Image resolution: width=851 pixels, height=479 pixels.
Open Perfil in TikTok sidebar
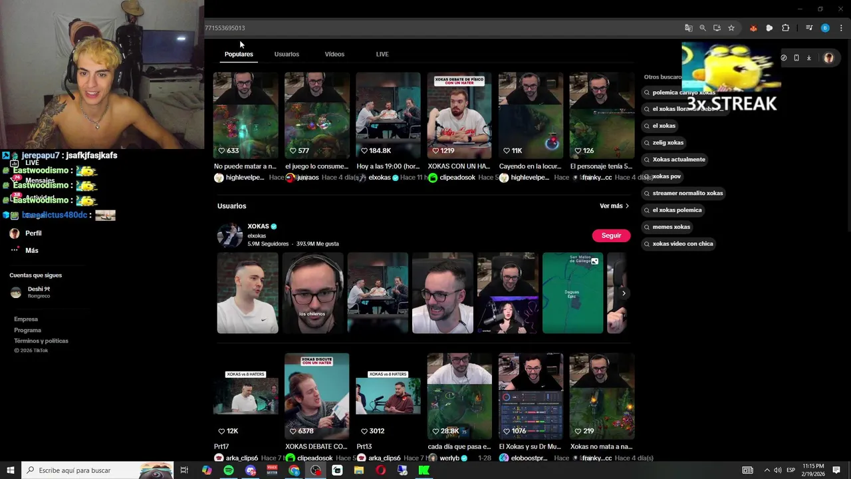click(33, 234)
